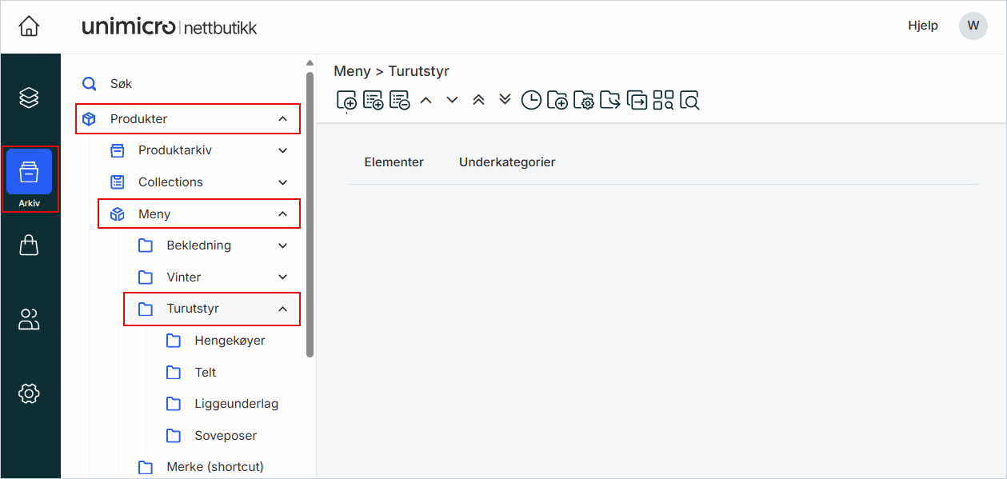The width and height of the screenshot is (1007, 479).
Task: Expand the Vinter category
Action: coord(282,277)
